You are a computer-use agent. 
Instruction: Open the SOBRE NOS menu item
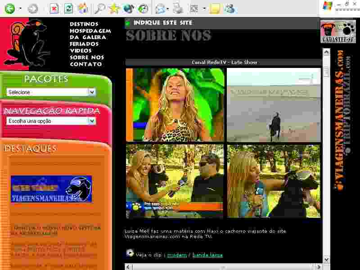(87, 57)
